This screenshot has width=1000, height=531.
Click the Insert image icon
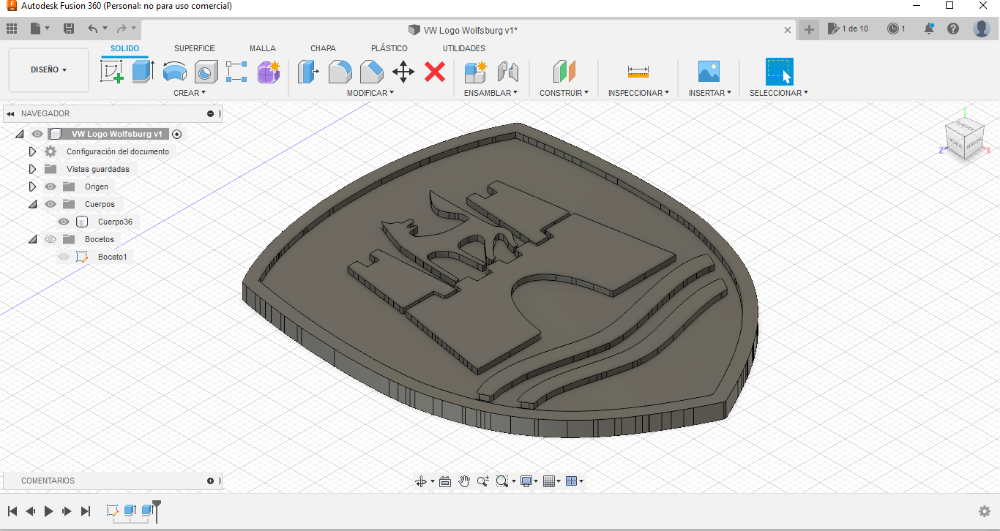tap(709, 72)
